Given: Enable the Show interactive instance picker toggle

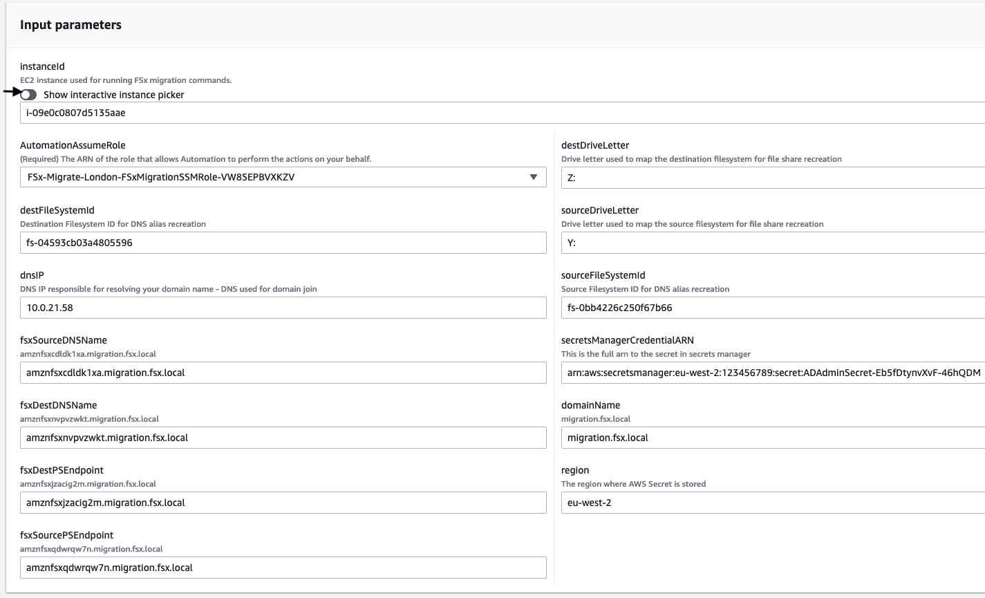Looking at the screenshot, I should point(28,95).
